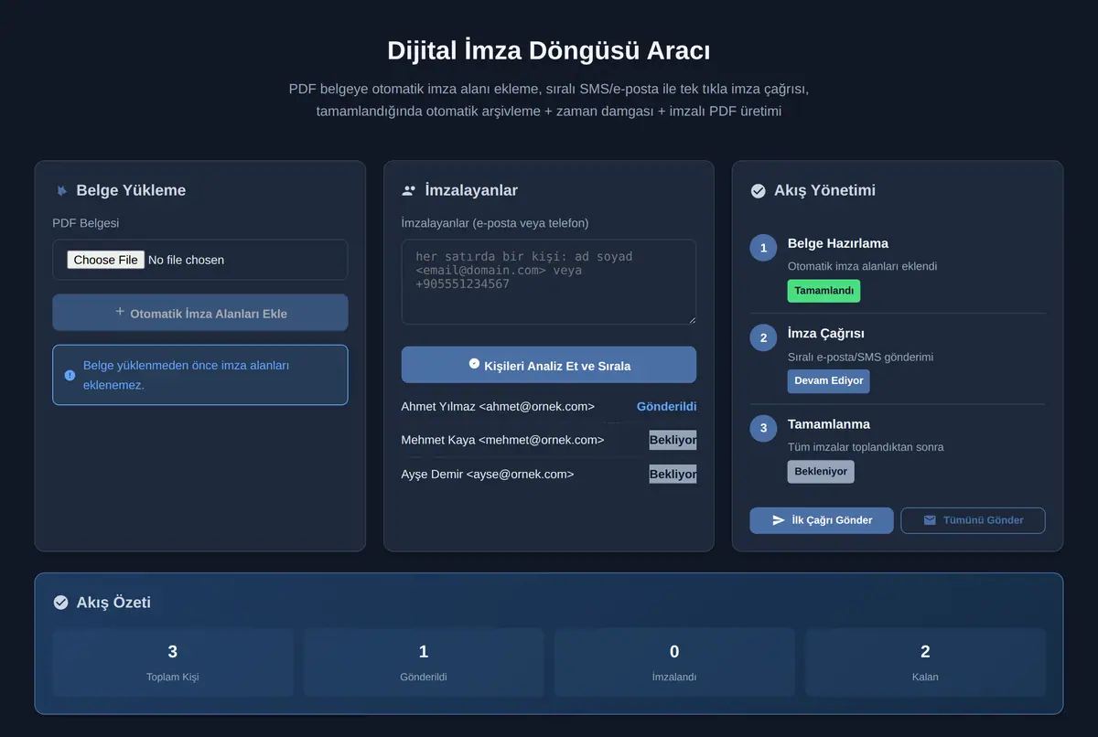
Task: Click the Gönderildi summary card
Action: [423, 663]
